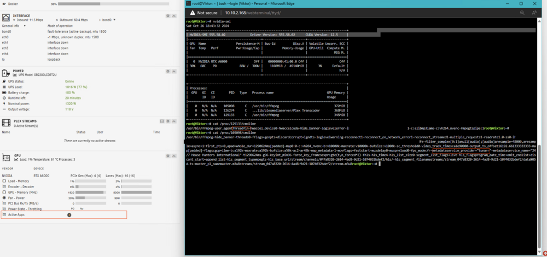Screen dimensions: 547x257
Task: Click the memory clock 8000 bar
Action: point(136,192)
